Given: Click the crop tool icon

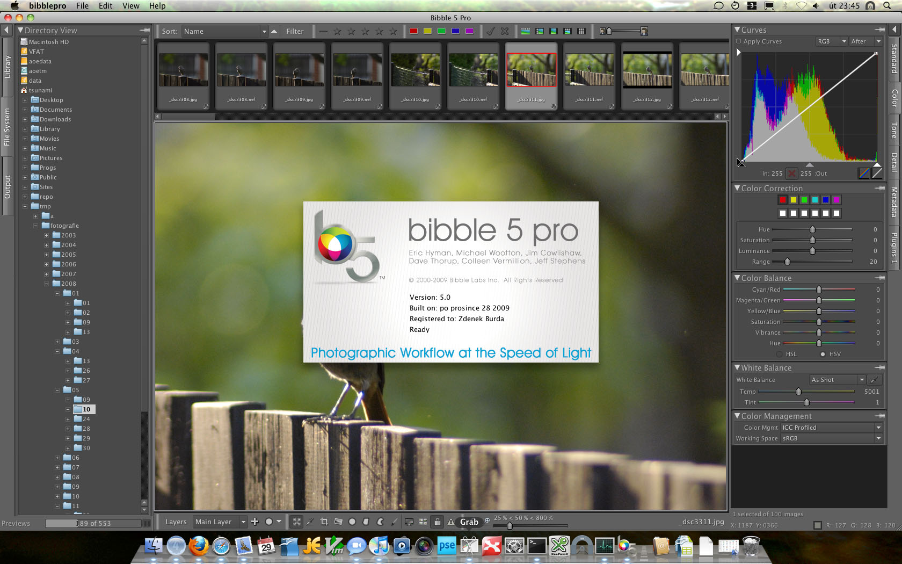Looking at the screenshot, I should click(324, 522).
